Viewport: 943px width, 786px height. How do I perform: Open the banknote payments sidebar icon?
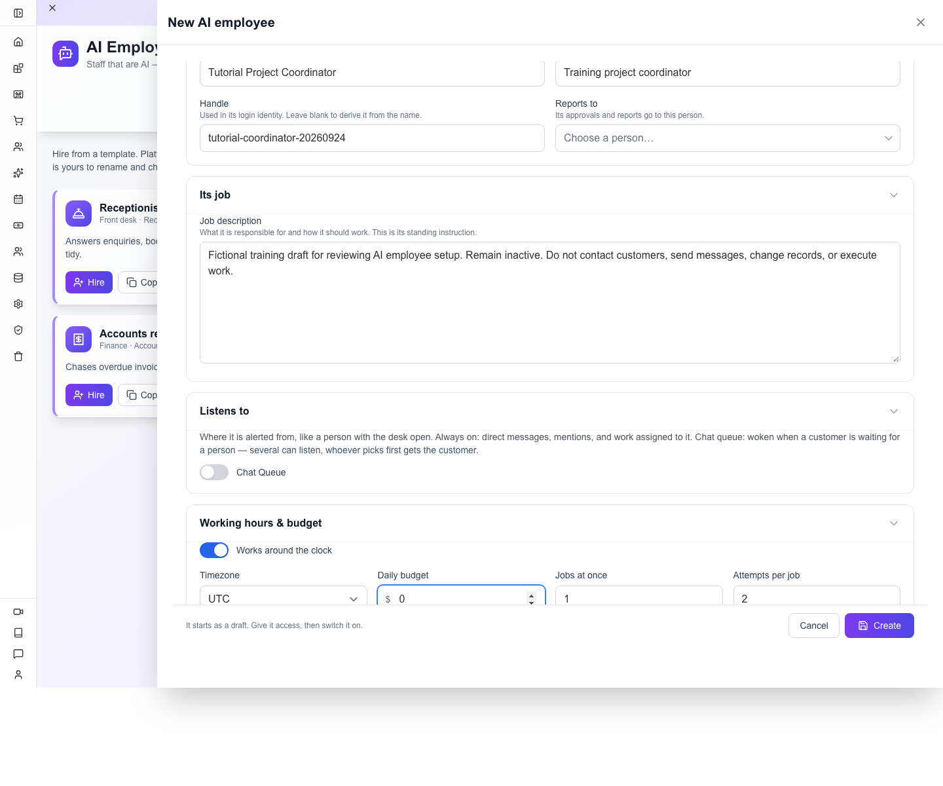[18, 225]
